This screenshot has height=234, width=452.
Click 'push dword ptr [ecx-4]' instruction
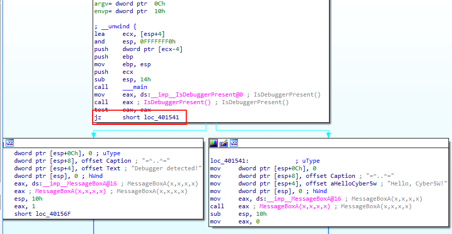pos(138,49)
